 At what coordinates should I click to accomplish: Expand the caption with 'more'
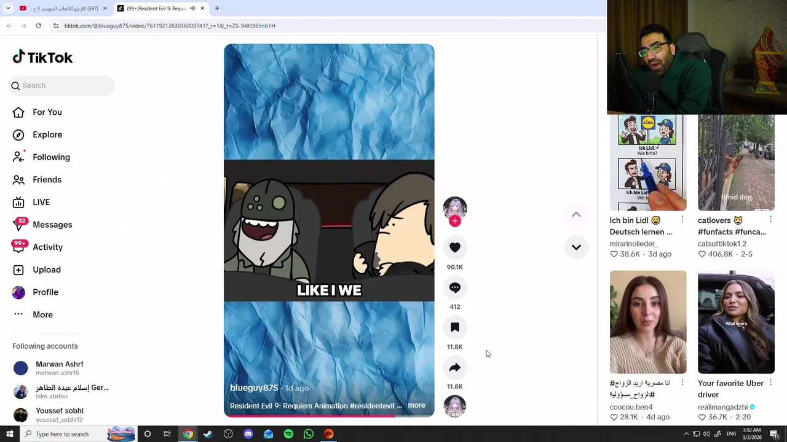(x=416, y=405)
